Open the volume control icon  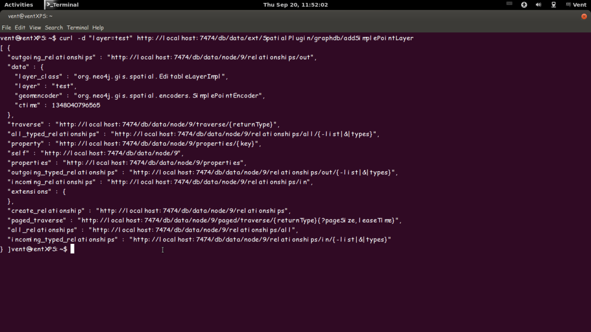[538, 5]
